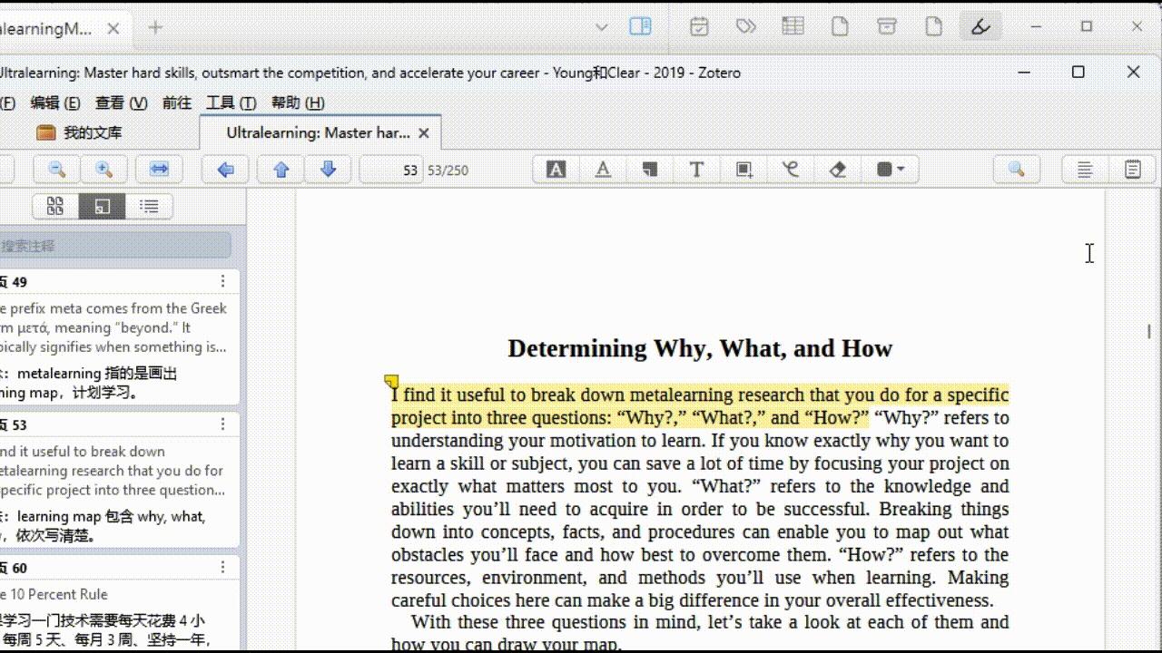Select the underline text annotation tool
The image size is (1162, 653).
[x=603, y=170]
